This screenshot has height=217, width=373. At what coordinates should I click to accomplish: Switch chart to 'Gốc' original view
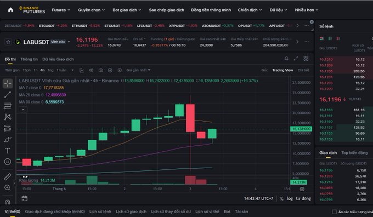264,70
